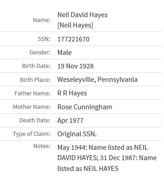Click the SSN: field label
The height and width of the screenshot is (179, 164).
point(44,39)
